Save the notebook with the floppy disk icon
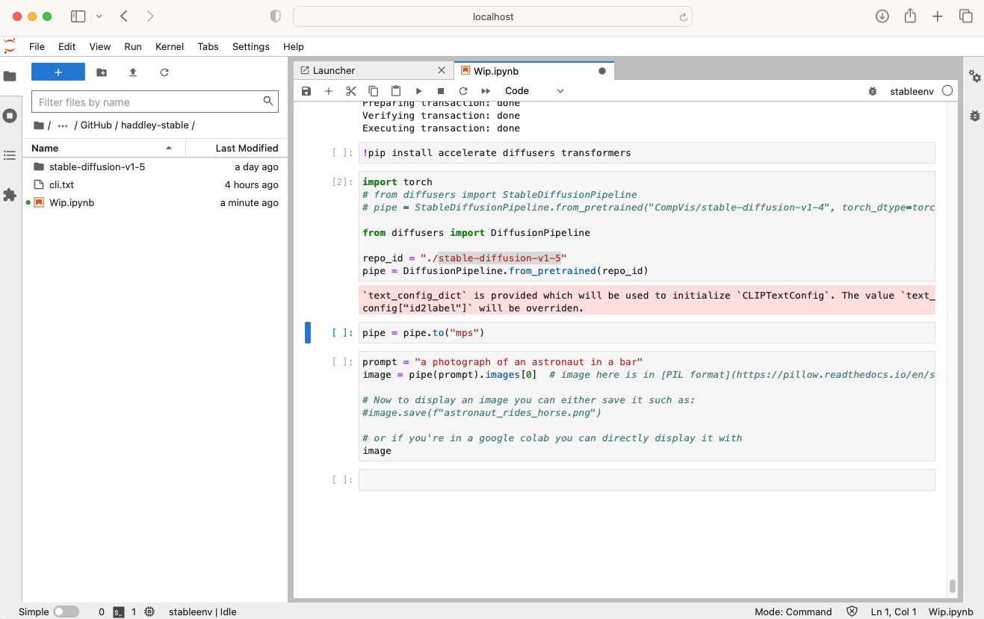Screen dimensions: 984x619 coord(306,91)
